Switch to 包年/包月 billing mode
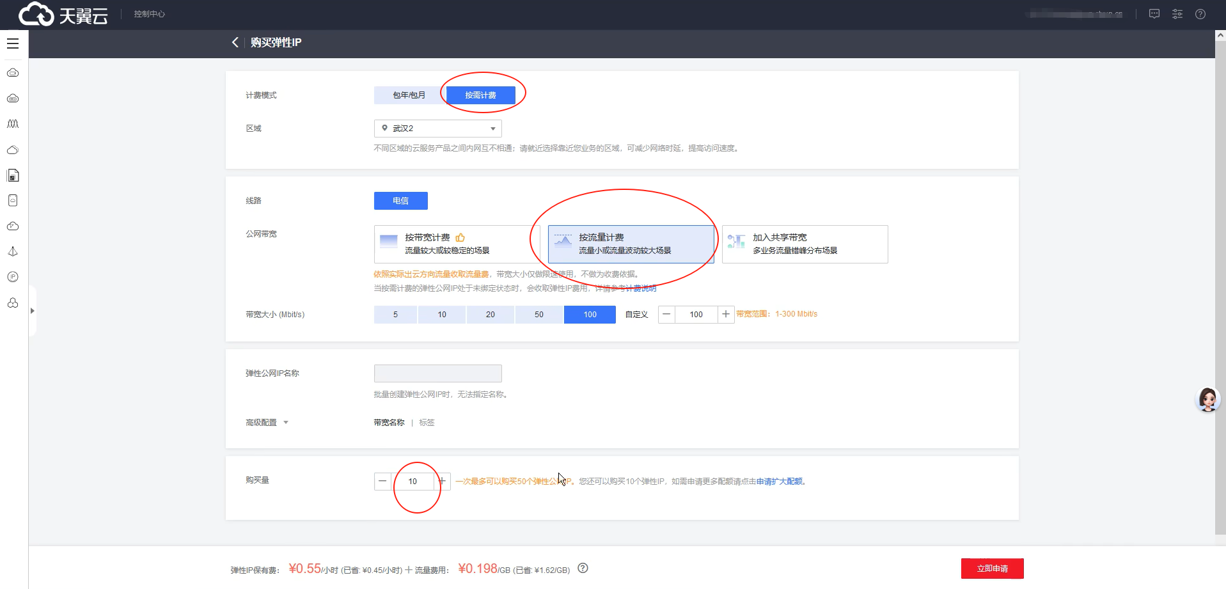The width and height of the screenshot is (1226, 589). click(x=407, y=95)
